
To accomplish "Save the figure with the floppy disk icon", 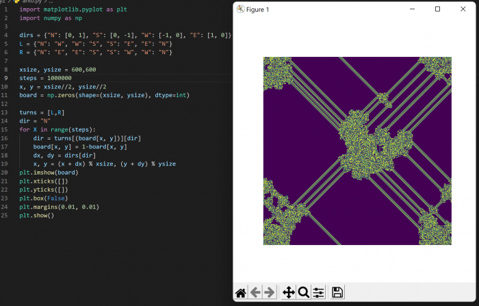I will (337, 292).
